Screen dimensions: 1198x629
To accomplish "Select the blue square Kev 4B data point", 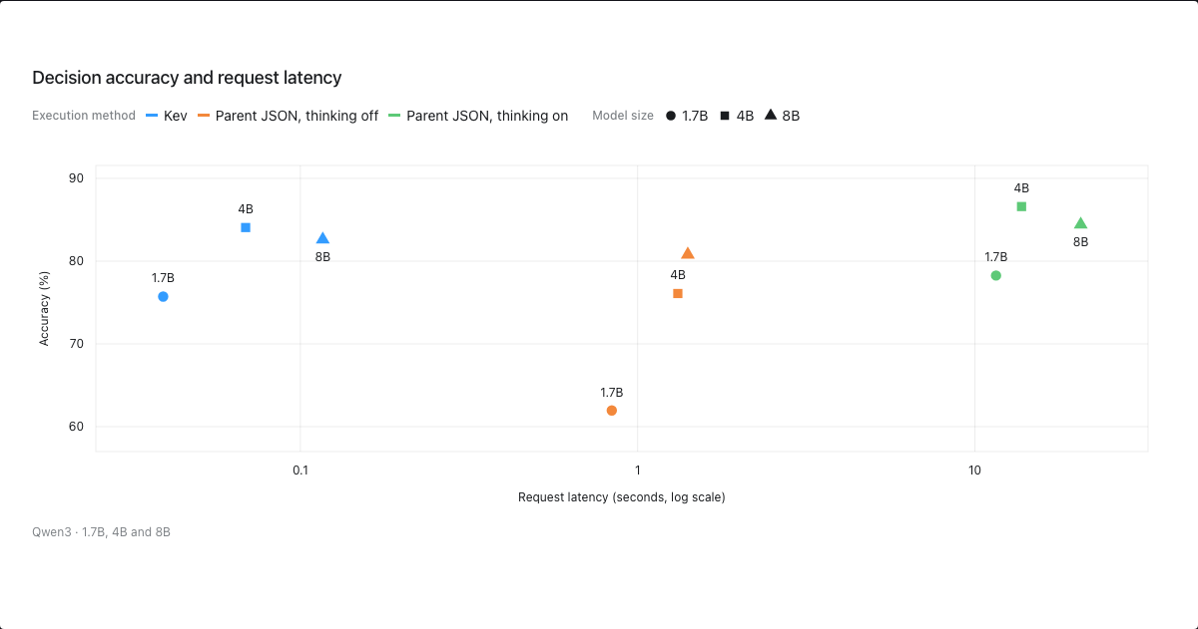I will (246, 227).
